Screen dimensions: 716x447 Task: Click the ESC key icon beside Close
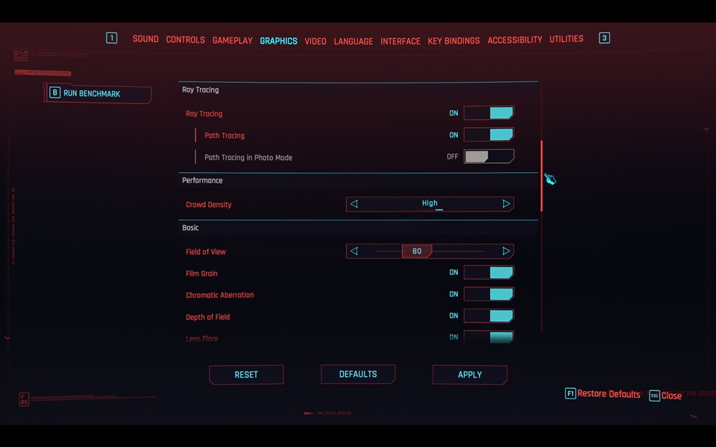(654, 396)
